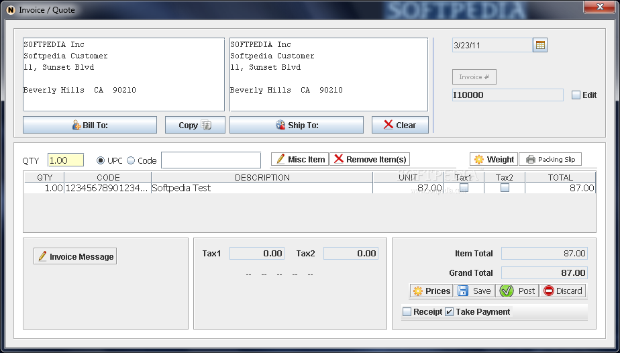Click the Ship To address text area

[329, 74]
